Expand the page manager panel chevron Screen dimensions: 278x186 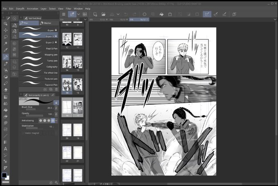click(x=85, y=20)
